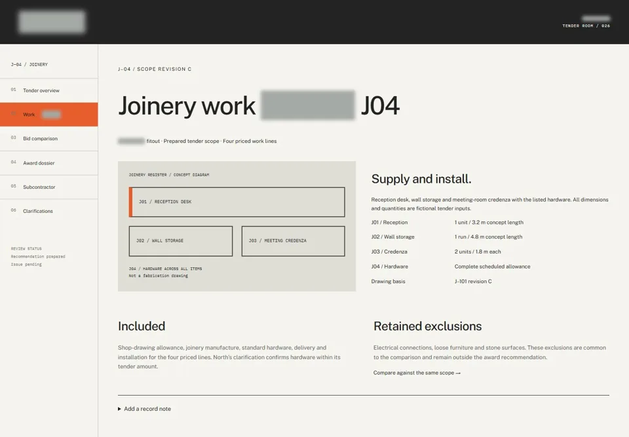The height and width of the screenshot is (437, 629).
Task: Click the 'Retained exclusions' heading
Action: [x=427, y=326]
